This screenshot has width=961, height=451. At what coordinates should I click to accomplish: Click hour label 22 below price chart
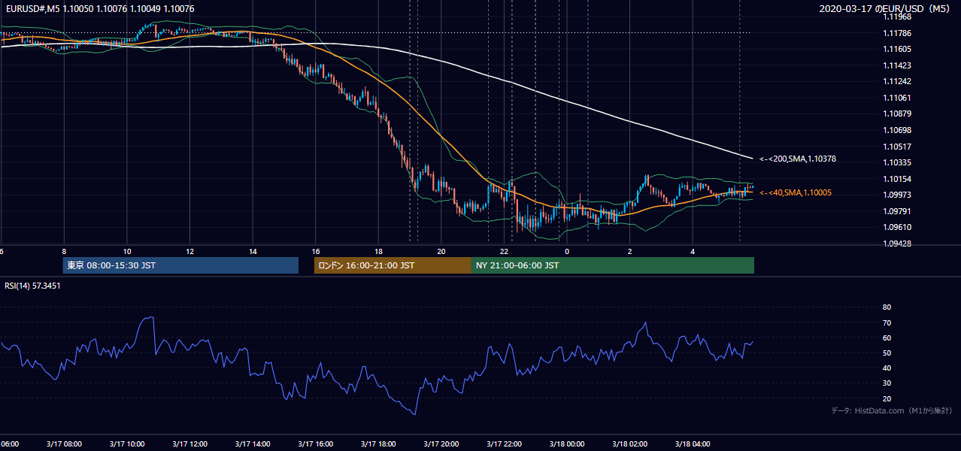click(505, 251)
